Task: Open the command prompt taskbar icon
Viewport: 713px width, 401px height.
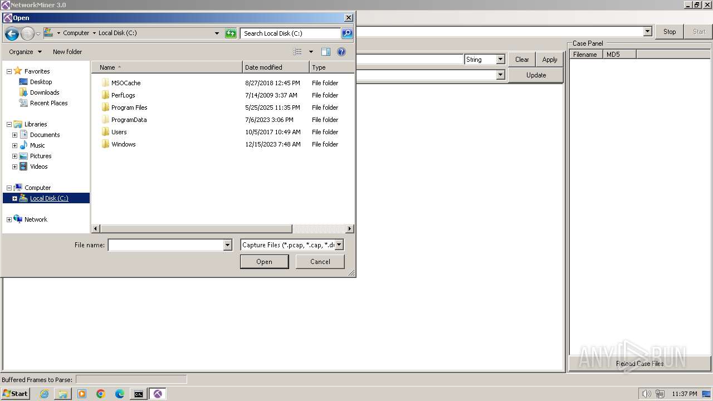Action: tap(138, 394)
